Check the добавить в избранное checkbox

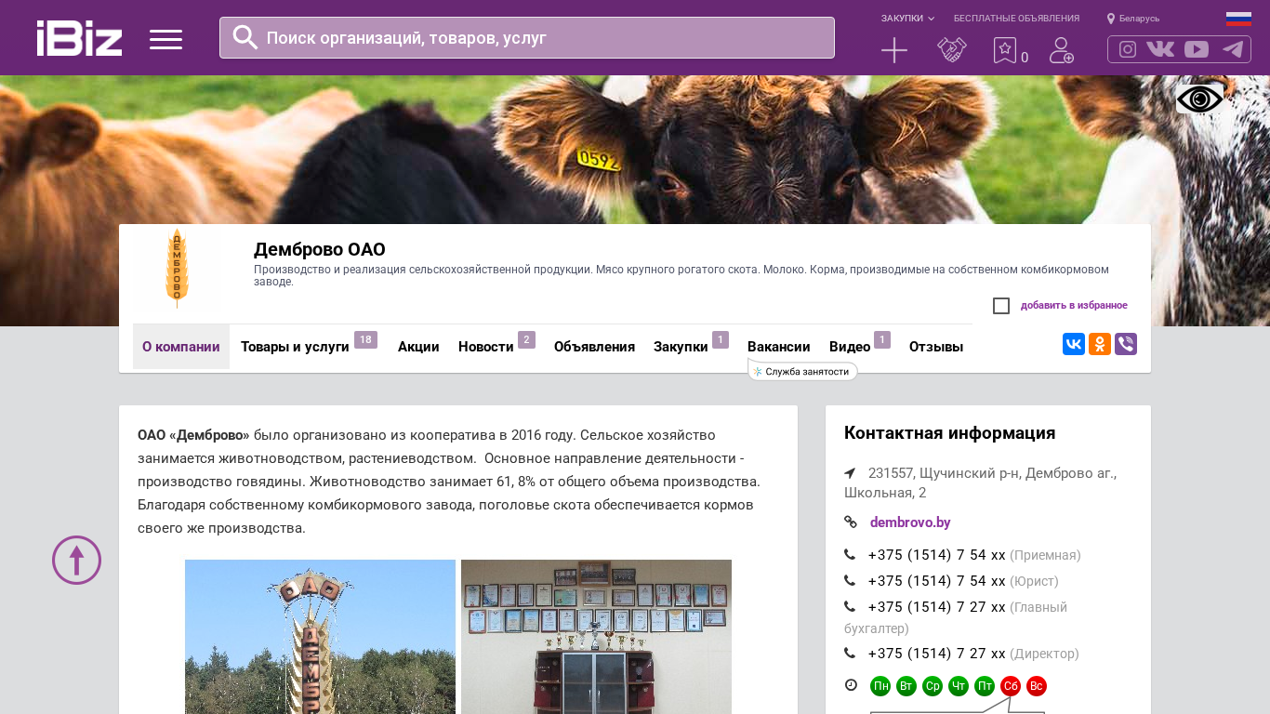point(1001,306)
